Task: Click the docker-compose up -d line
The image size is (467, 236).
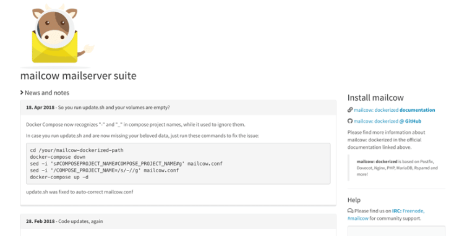Action: (59, 177)
